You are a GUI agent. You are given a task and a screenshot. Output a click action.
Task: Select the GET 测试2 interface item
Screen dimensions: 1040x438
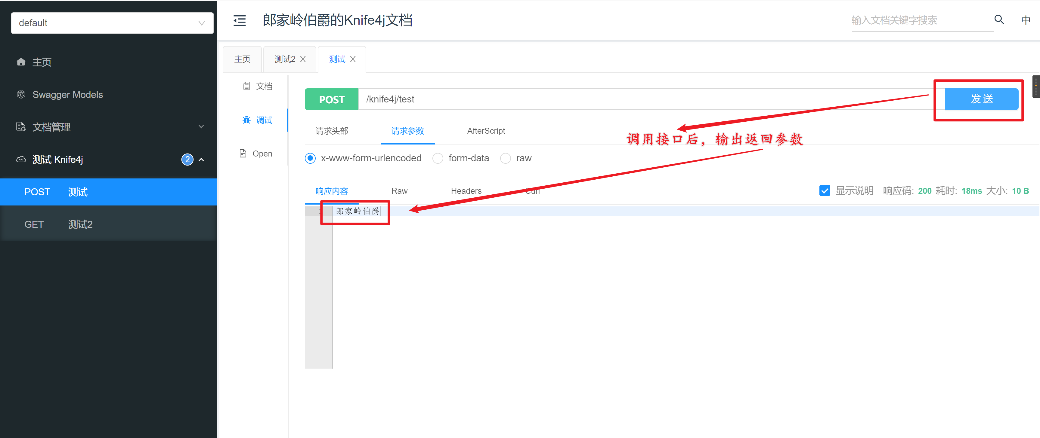pyautogui.click(x=108, y=224)
